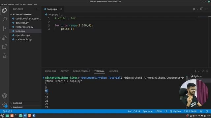
Task: Open the Testing flask view
Action: click(x=4, y=56)
